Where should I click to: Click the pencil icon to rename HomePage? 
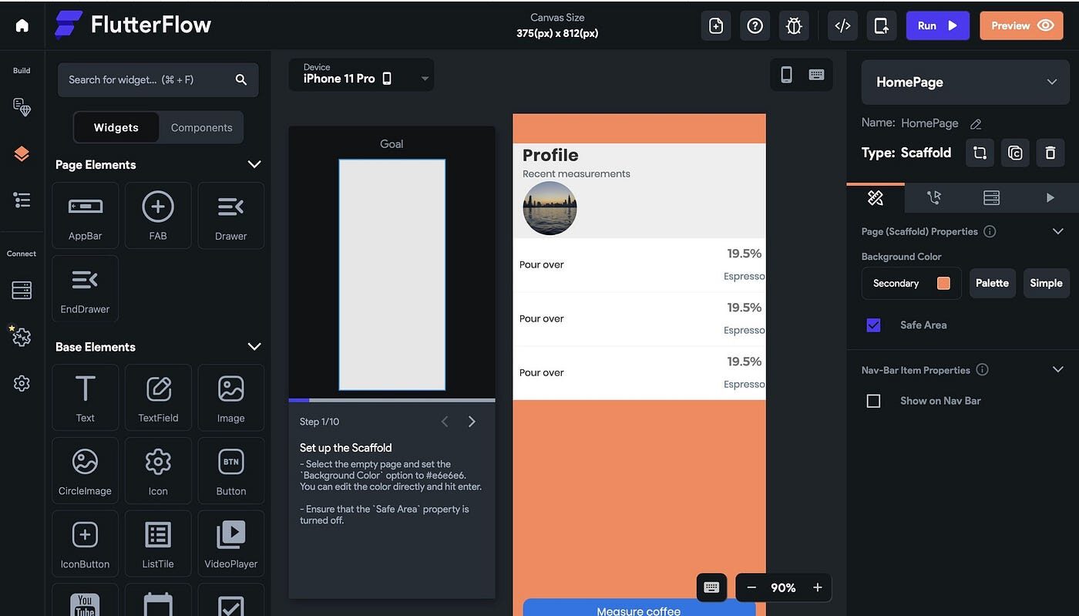click(976, 123)
